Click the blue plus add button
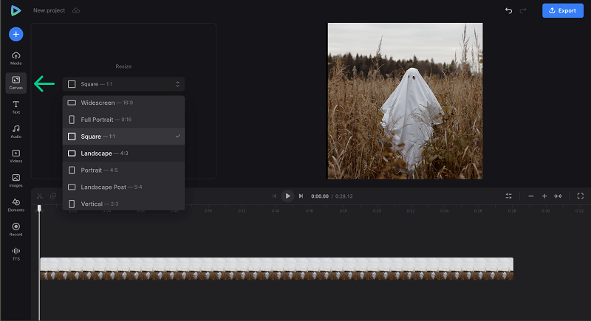Image resolution: width=591 pixels, height=321 pixels. [x=16, y=34]
